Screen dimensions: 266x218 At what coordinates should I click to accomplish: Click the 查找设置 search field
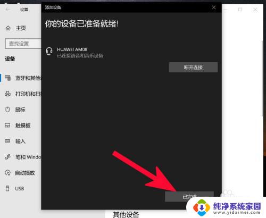tap(23, 44)
